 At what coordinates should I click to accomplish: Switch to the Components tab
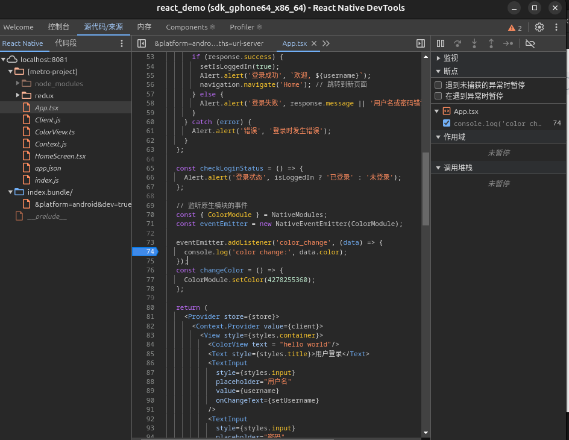tap(190, 27)
